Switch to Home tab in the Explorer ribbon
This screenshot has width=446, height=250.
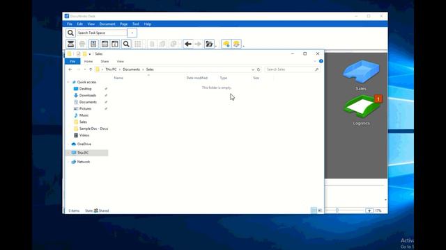pos(89,61)
